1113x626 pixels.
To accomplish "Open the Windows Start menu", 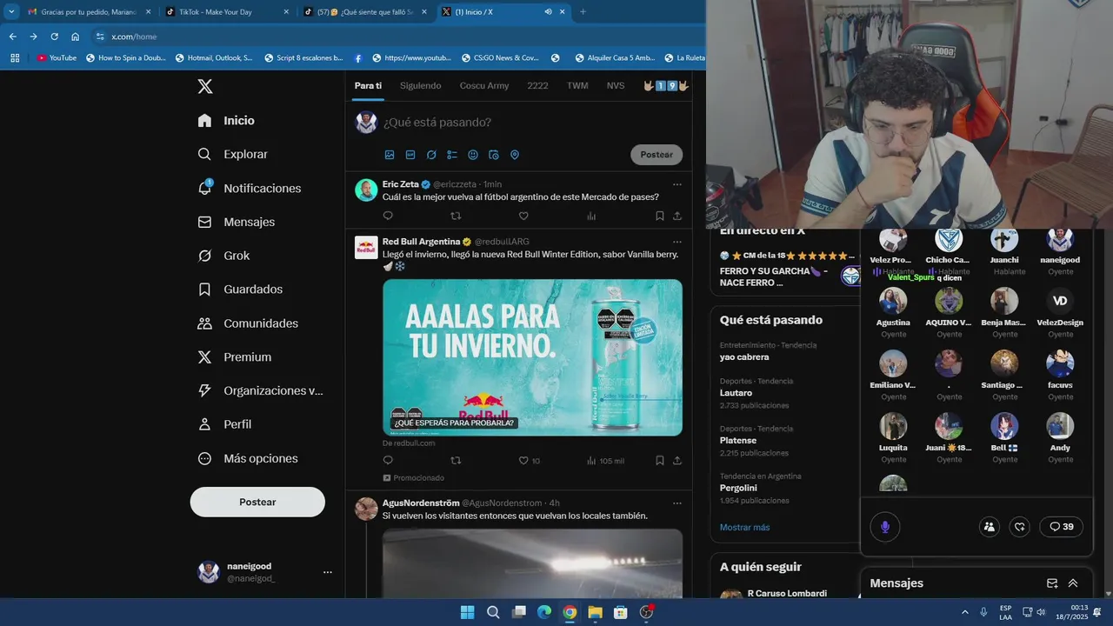I will pos(467,612).
